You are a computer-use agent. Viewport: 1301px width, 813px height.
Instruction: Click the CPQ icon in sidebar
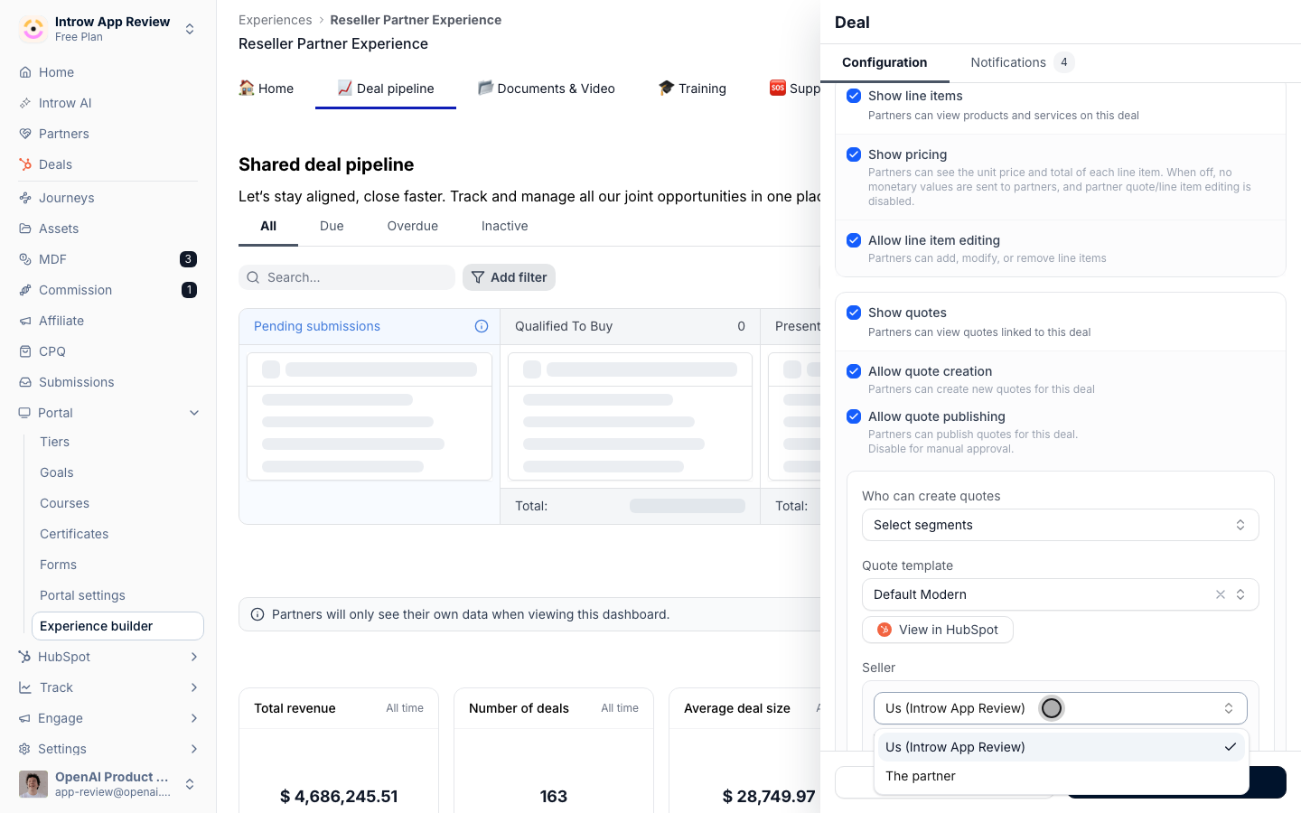[25, 351]
